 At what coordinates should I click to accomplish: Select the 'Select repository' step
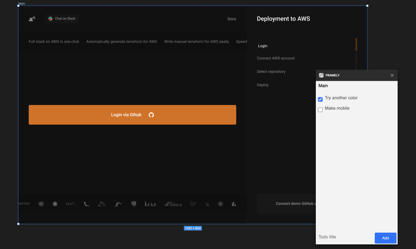[x=271, y=71]
